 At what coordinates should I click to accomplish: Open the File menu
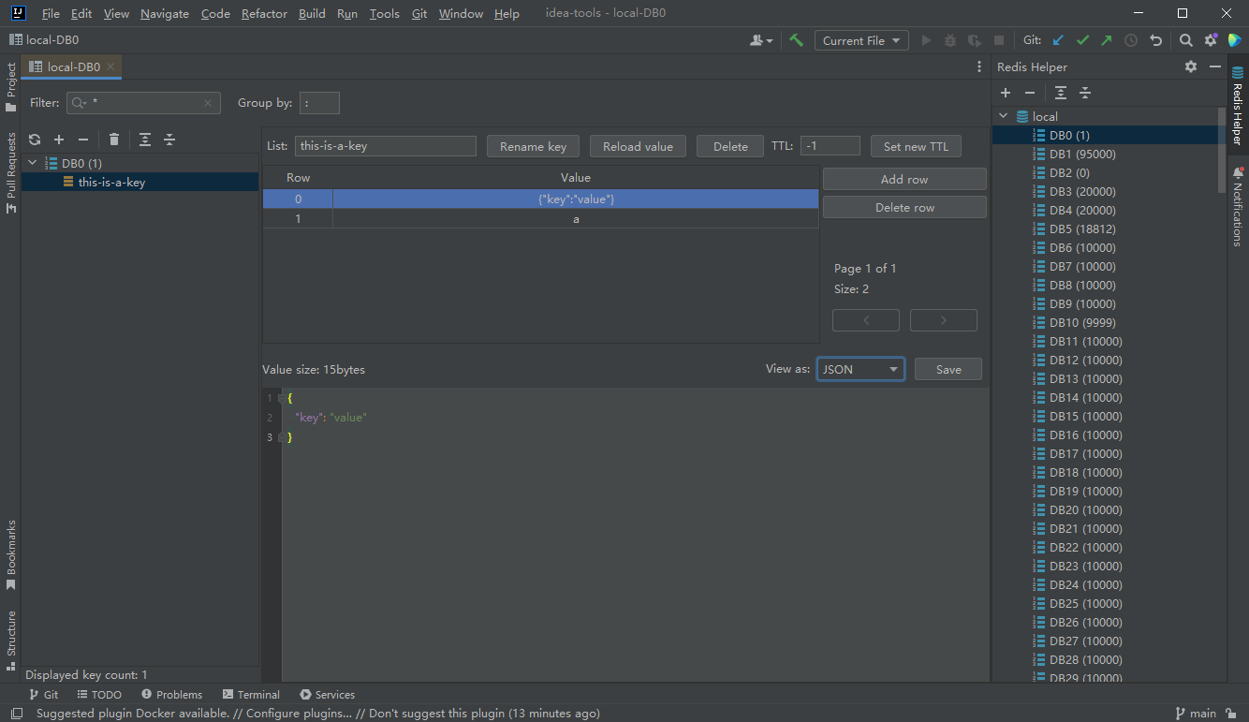click(51, 14)
